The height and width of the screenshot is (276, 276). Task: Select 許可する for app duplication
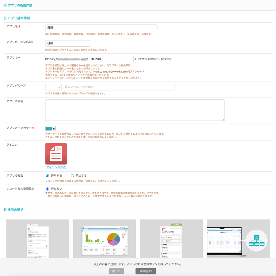click(x=48, y=176)
